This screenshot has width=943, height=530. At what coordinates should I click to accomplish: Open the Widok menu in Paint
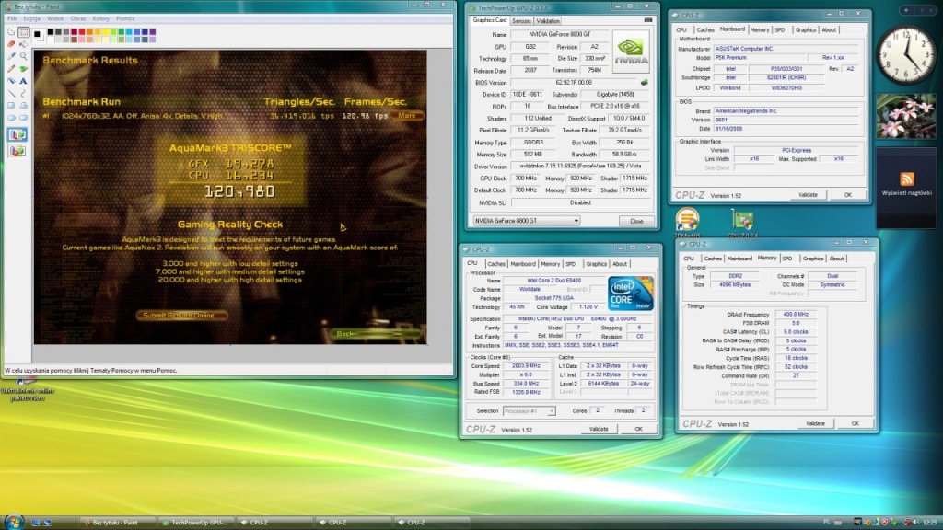(x=55, y=18)
